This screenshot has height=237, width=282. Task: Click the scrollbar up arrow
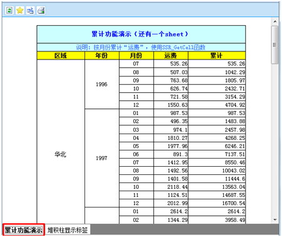pyautogui.click(x=275, y=21)
